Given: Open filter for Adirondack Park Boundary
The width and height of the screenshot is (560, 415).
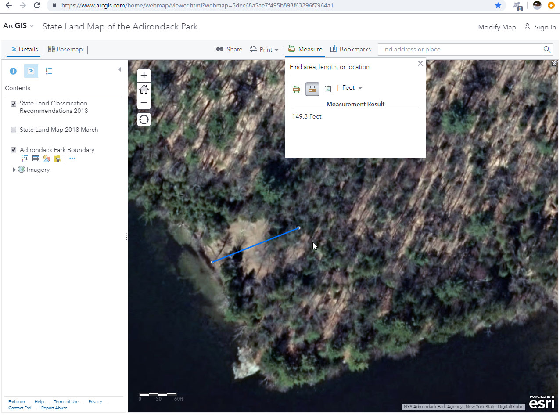Looking at the screenshot, I should pos(57,159).
